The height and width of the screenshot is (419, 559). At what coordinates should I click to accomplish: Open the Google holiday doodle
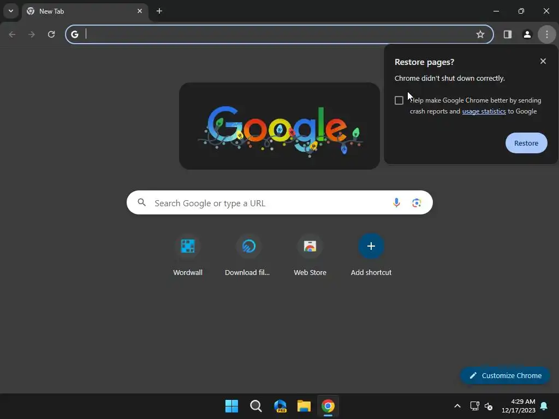[x=279, y=126]
